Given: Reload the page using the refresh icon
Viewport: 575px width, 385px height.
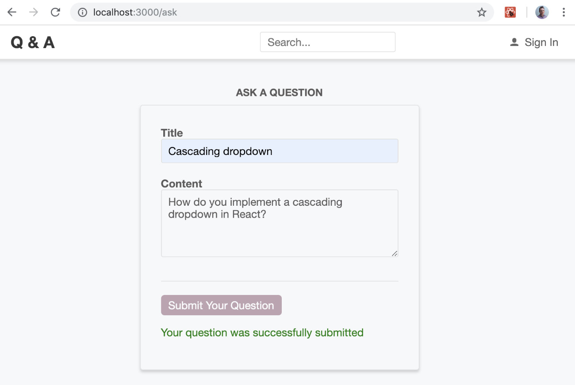Looking at the screenshot, I should [55, 12].
